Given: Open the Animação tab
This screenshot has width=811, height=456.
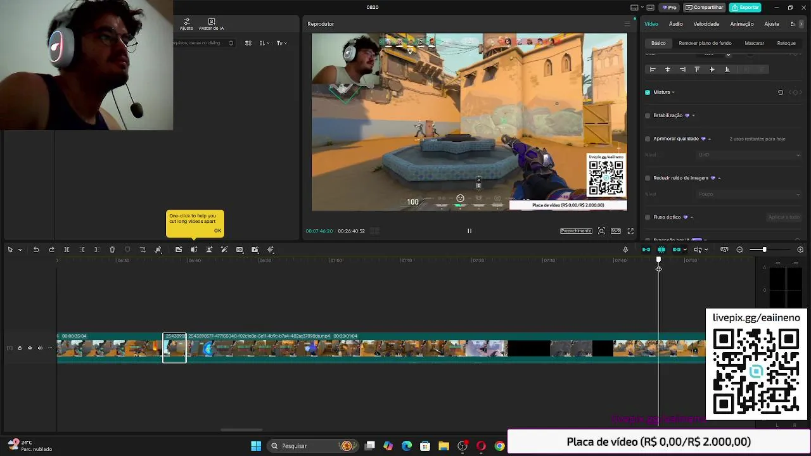Looking at the screenshot, I should [x=742, y=24].
